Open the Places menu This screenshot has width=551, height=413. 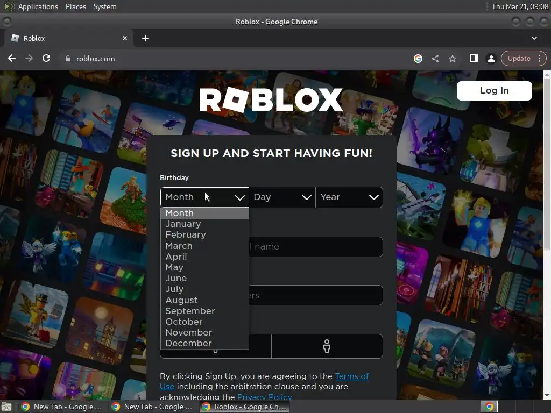tap(76, 6)
